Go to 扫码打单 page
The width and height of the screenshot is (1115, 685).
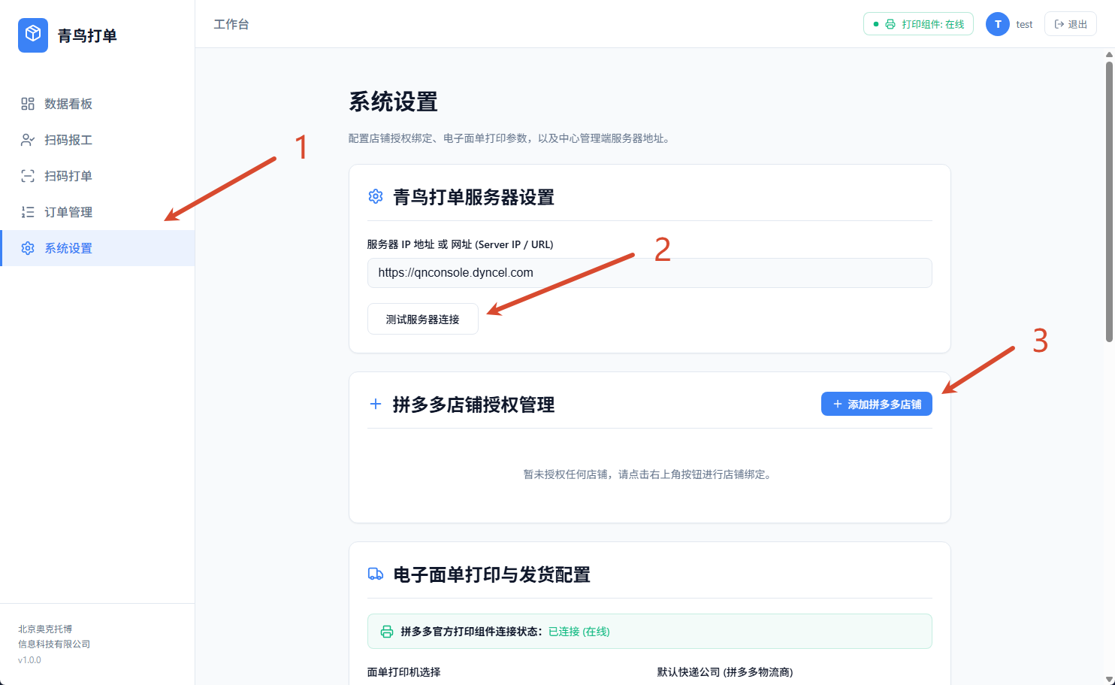[98, 176]
